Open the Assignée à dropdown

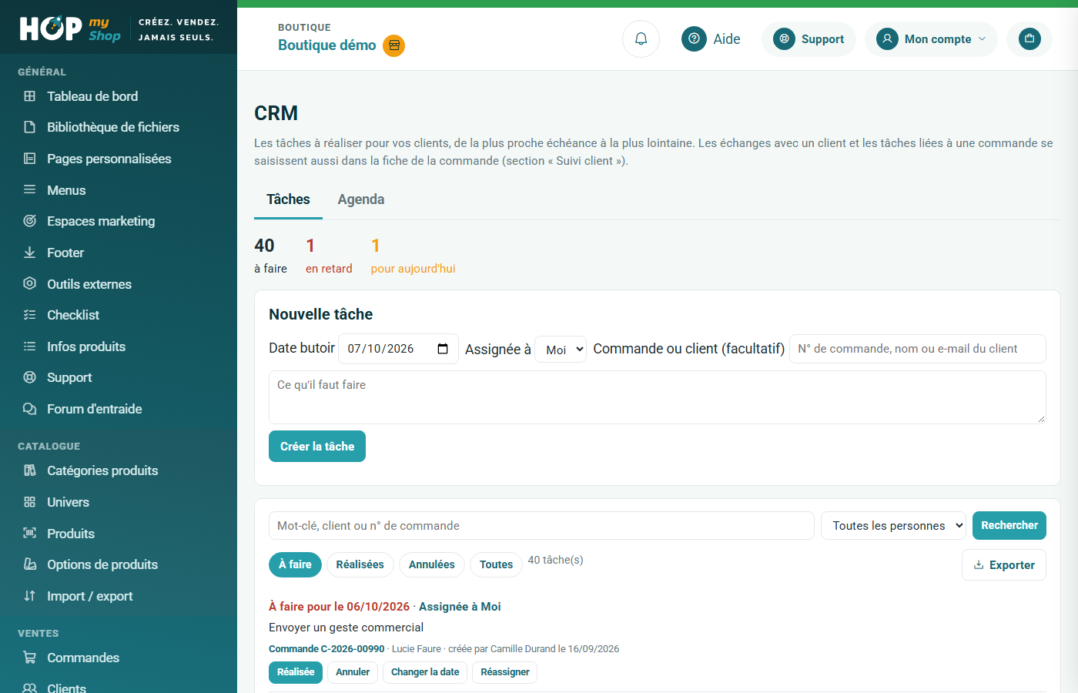[x=561, y=350]
